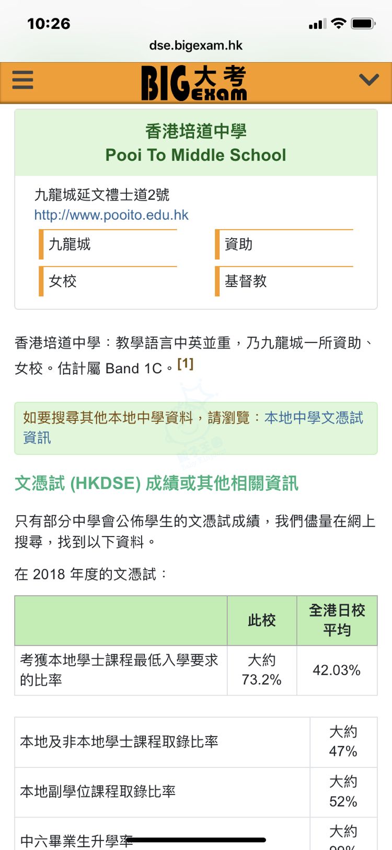Image resolution: width=392 pixels, height=850 pixels.
Task: Select the 九龍城 district tag
Action: [x=70, y=244]
